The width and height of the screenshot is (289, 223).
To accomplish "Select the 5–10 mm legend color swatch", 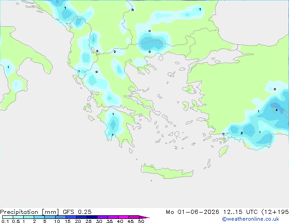I will [x=50, y=217].
